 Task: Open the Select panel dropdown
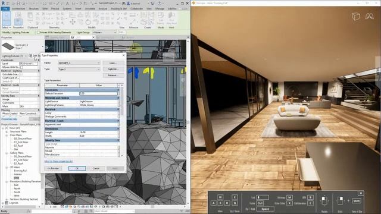pos(7,27)
